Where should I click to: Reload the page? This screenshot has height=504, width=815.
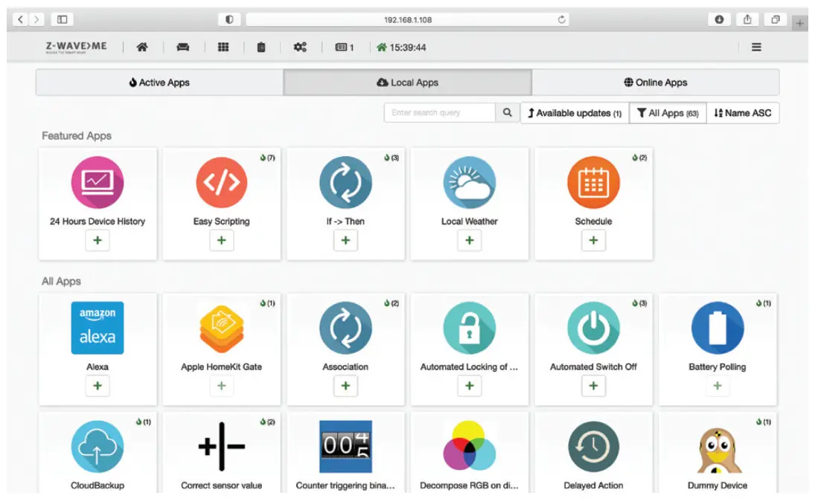pos(561,20)
